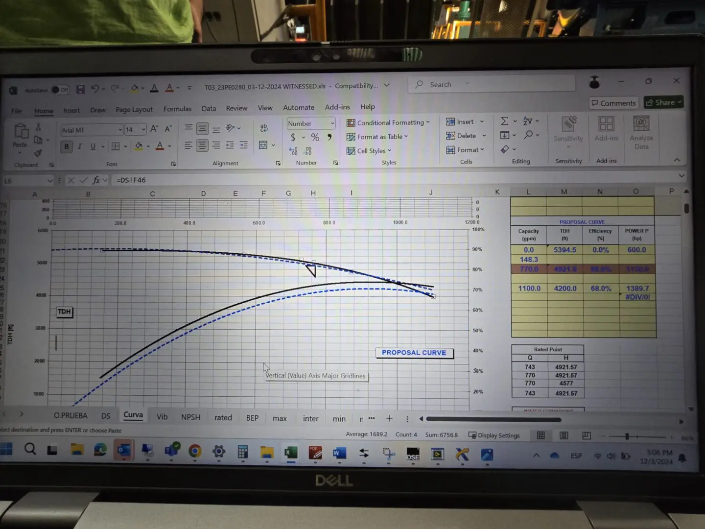
Task: Click the Share button
Action: [x=663, y=102]
